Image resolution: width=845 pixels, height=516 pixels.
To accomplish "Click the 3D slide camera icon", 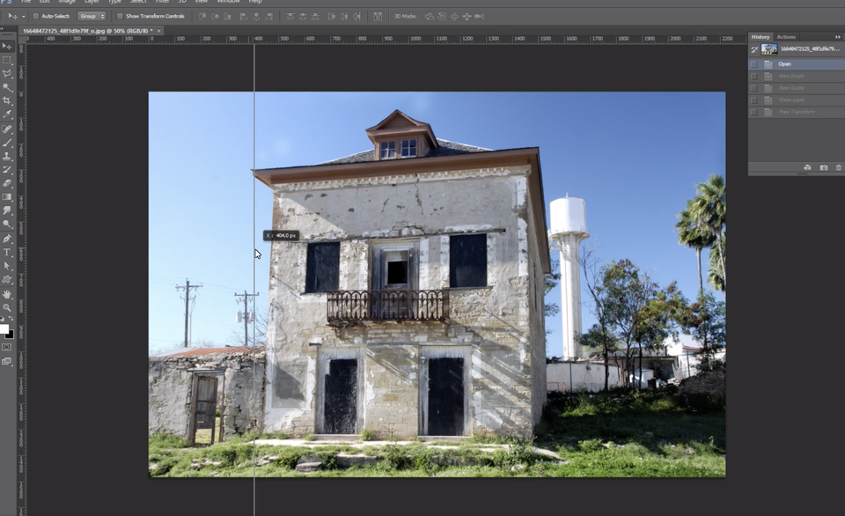I will (x=467, y=16).
